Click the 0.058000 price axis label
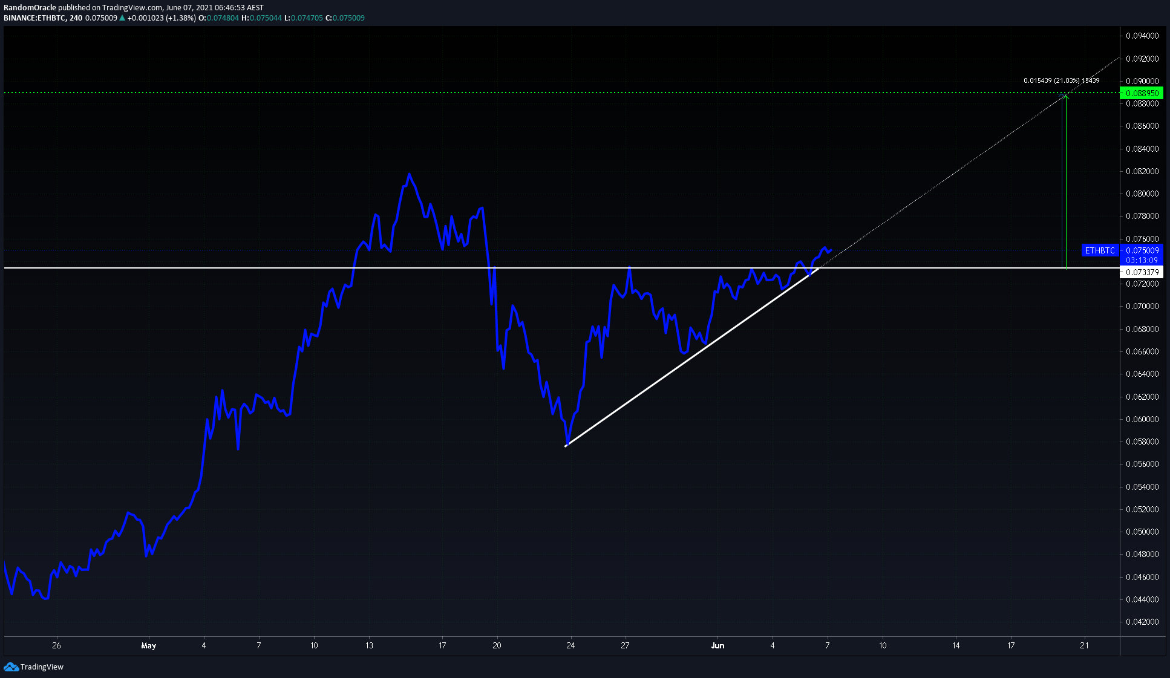1170x678 pixels. click(x=1142, y=442)
